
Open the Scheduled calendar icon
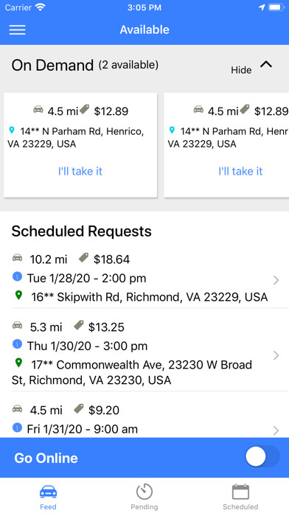(240, 492)
